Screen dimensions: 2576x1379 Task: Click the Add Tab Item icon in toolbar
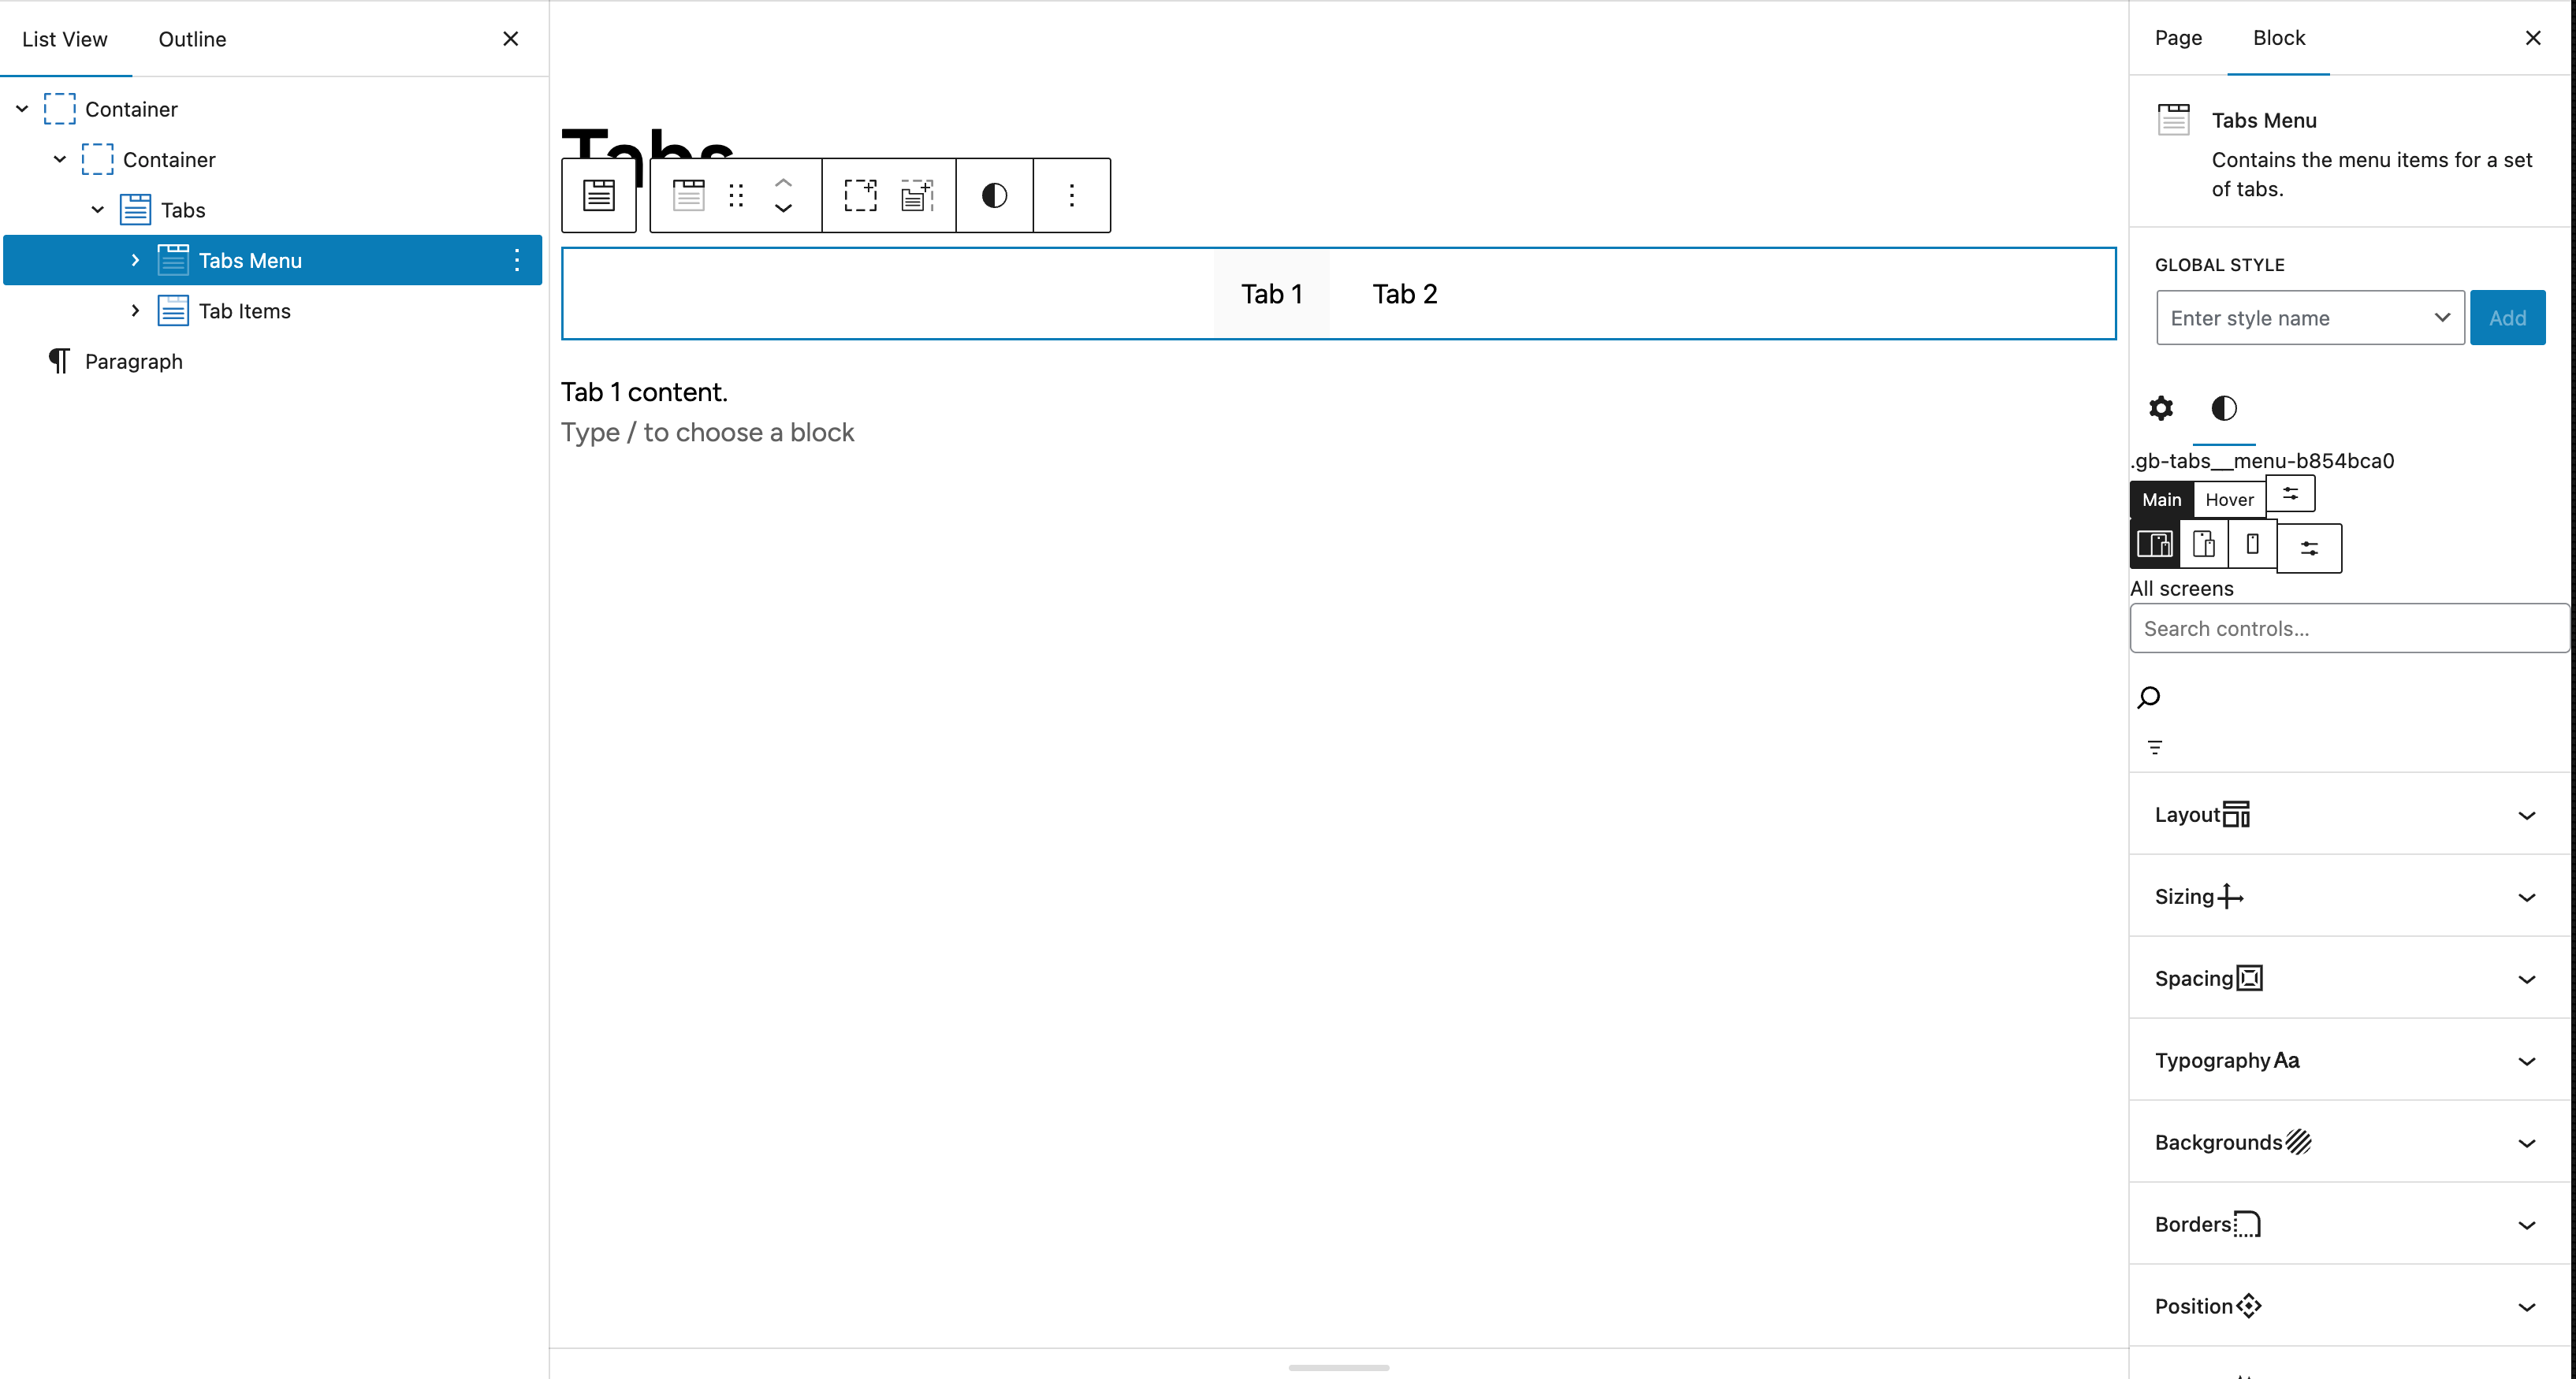(917, 195)
